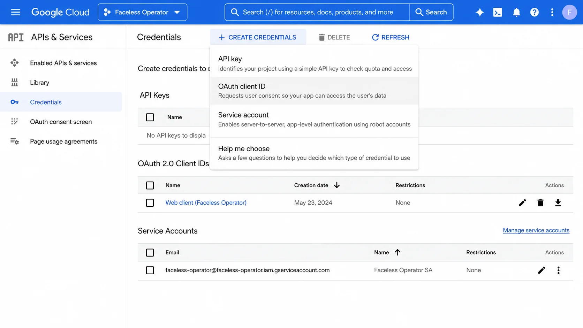The width and height of the screenshot is (583, 328).
Task: Click the Email column header
Action: click(x=172, y=252)
